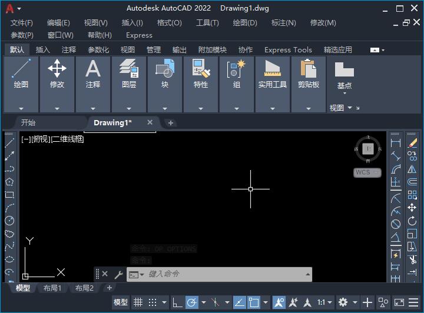Open the 格式(O) menu
This screenshot has height=313, width=424.
170,23
